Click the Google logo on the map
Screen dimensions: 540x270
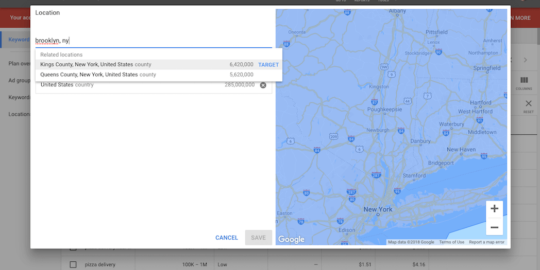(x=291, y=239)
